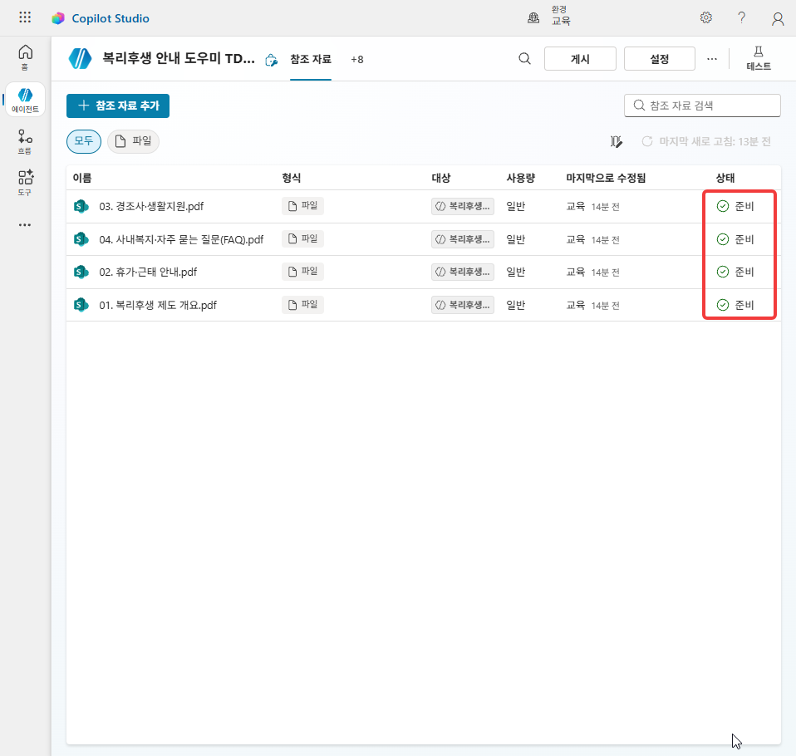Click agent title 복리후생 안내 도우미 TD...
796x756 pixels.
tap(179, 58)
